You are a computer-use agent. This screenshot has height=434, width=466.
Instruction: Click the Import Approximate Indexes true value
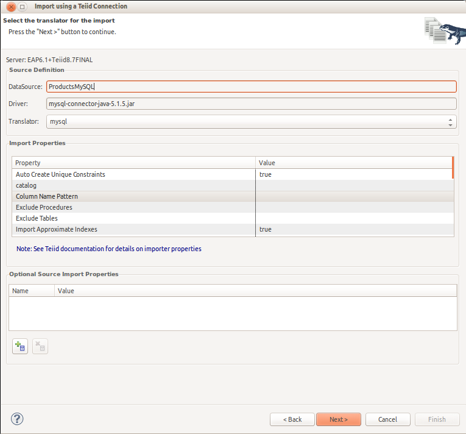point(266,229)
